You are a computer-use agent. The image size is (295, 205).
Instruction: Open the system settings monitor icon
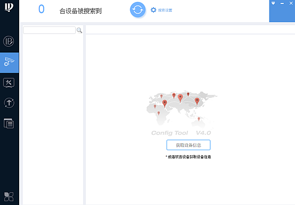coord(9,83)
